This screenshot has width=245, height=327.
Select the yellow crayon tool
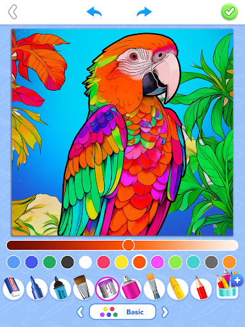(177, 288)
